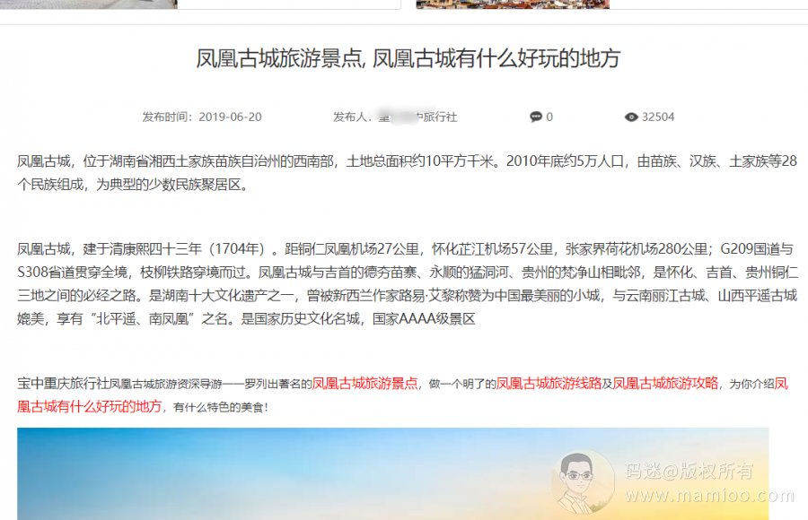Open the 凤凰古城旅游攻略 red link
The image size is (808, 520).
(x=665, y=384)
